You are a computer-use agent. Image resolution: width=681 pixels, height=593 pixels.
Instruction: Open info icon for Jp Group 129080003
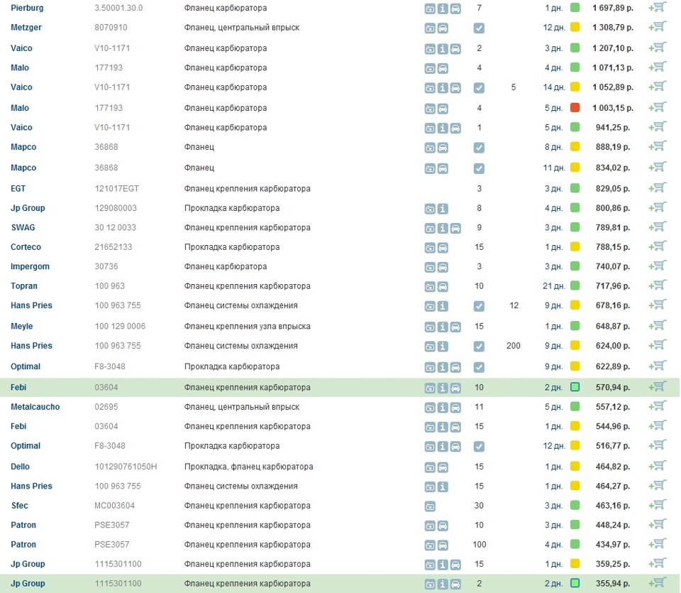click(x=443, y=209)
